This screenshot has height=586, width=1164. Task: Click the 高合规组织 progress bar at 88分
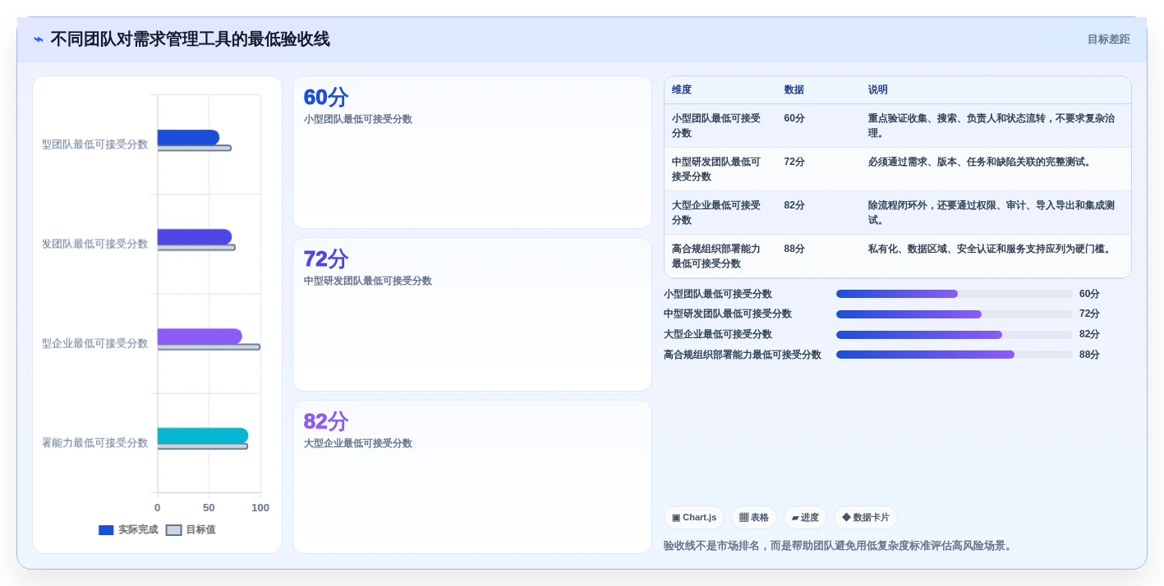(x=955, y=355)
